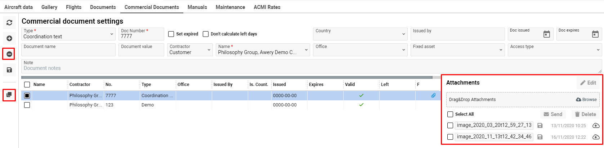Check Select All in Attachments panel

[x=450, y=114]
